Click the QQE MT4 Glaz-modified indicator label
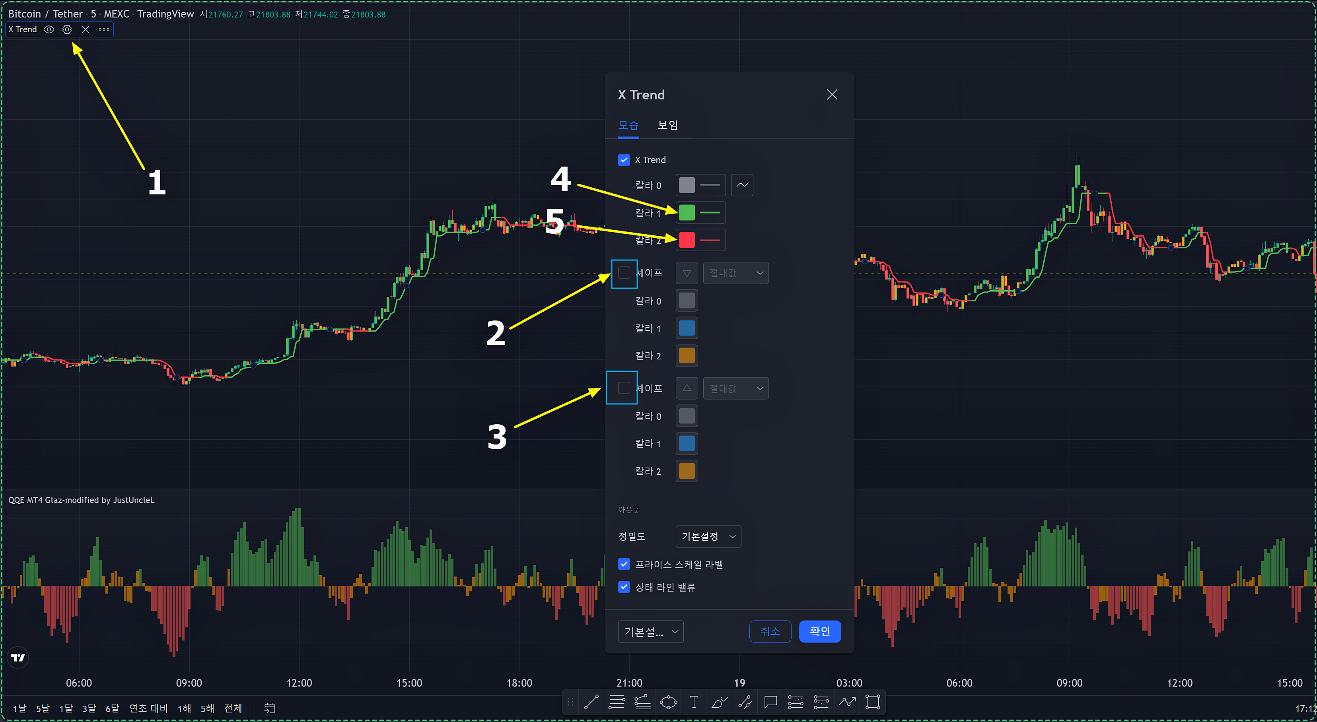The height and width of the screenshot is (722, 1317). pos(81,500)
